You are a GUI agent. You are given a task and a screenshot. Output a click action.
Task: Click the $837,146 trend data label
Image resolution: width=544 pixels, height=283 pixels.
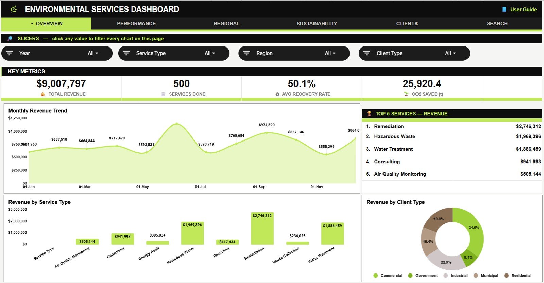pos(296,132)
